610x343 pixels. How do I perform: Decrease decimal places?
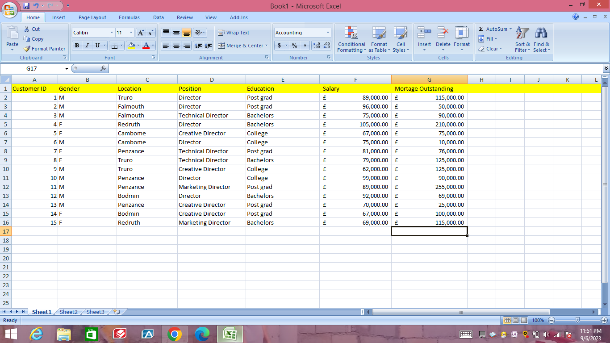pos(326,46)
